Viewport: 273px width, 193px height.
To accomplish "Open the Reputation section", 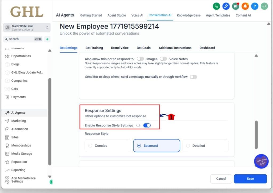I will (19, 162).
